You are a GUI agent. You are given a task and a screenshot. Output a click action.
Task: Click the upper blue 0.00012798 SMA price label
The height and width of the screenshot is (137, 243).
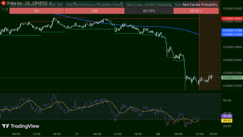232,30
